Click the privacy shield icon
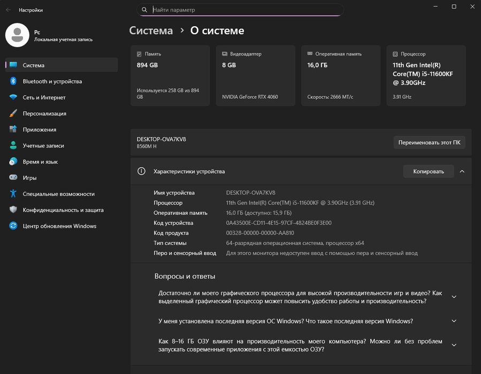Viewport: 481px width, 374px height. coord(13,209)
